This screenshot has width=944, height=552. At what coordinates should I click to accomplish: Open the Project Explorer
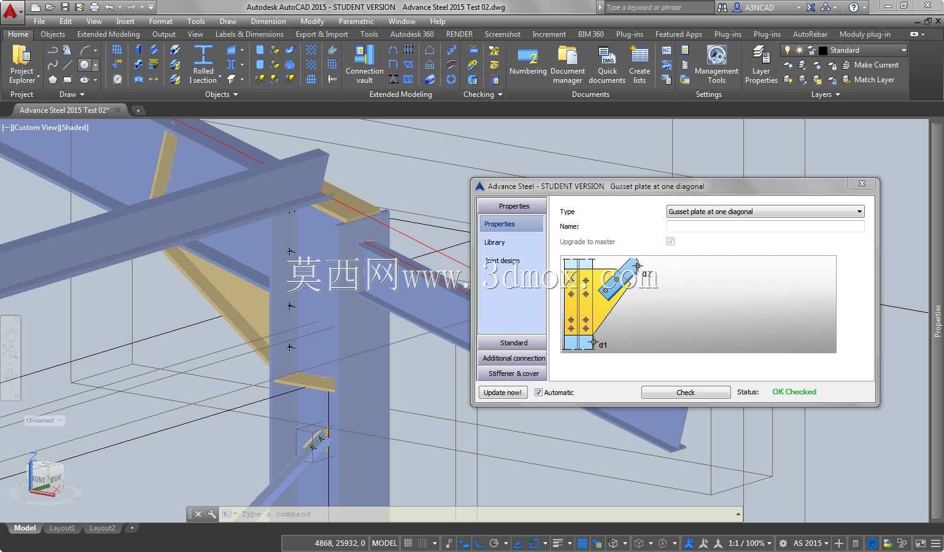21,64
